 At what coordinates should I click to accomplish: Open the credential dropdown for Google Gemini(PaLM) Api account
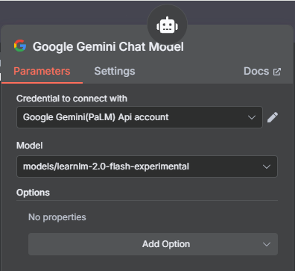(139, 117)
